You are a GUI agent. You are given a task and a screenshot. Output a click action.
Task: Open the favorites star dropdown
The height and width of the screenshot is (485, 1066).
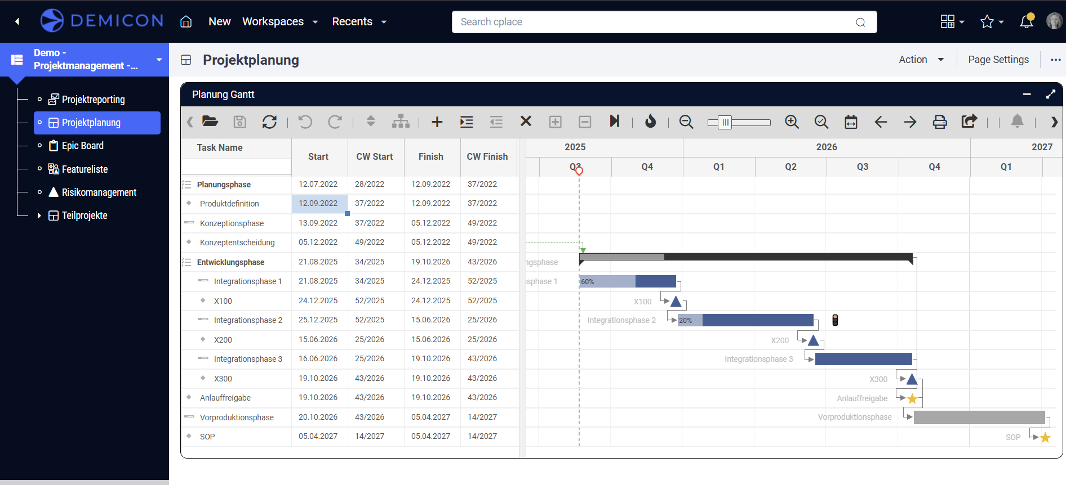(x=992, y=21)
